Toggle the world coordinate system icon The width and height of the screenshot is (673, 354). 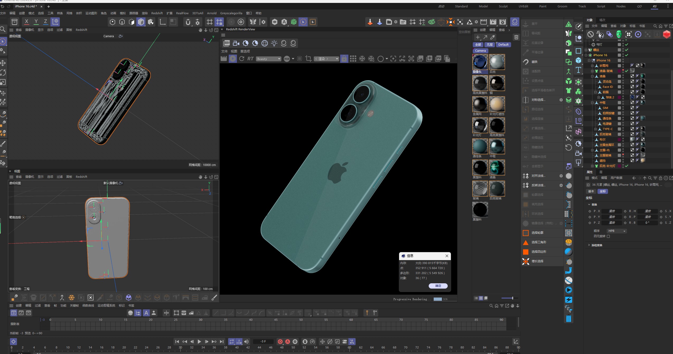pyautogui.click(x=55, y=22)
